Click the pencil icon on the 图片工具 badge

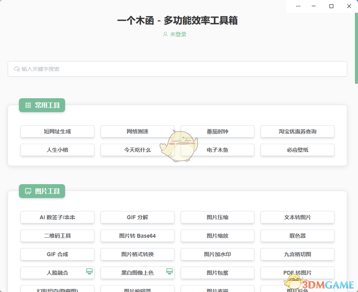(28, 191)
